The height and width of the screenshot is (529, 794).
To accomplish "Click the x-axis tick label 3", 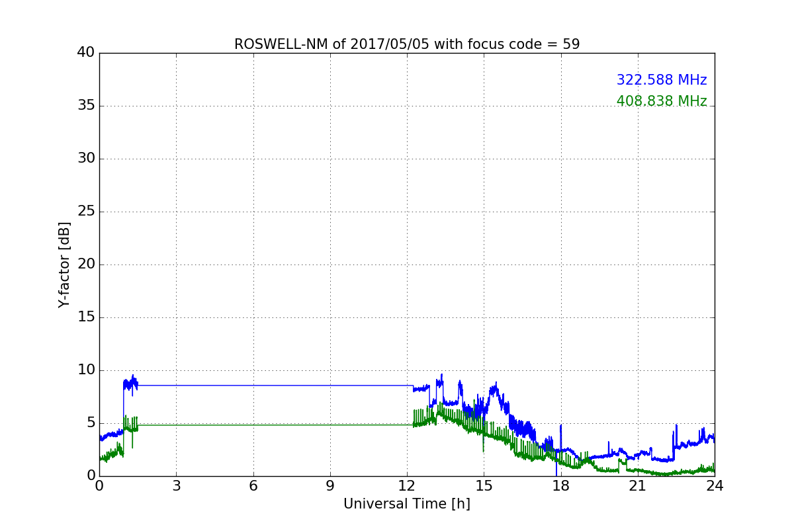I will pyautogui.click(x=176, y=486).
